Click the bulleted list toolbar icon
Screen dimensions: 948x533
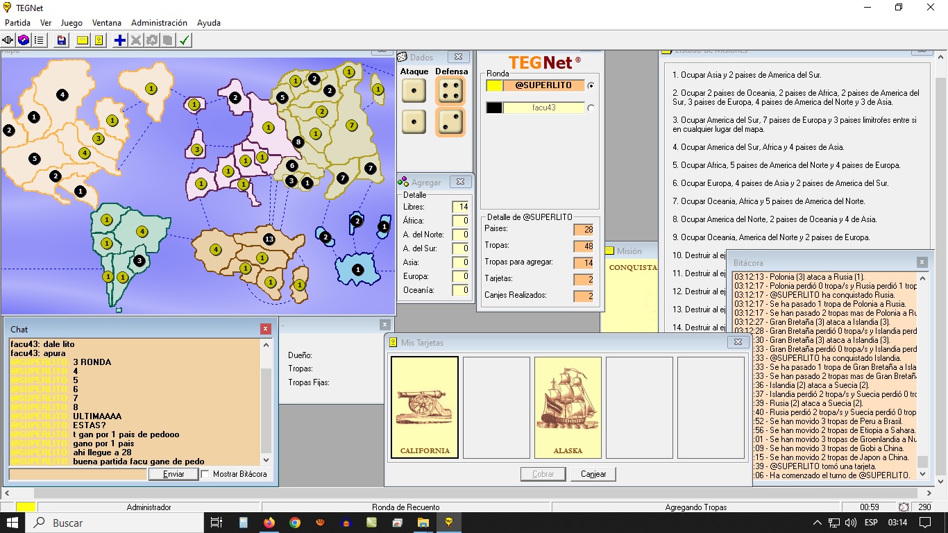click(x=39, y=40)
